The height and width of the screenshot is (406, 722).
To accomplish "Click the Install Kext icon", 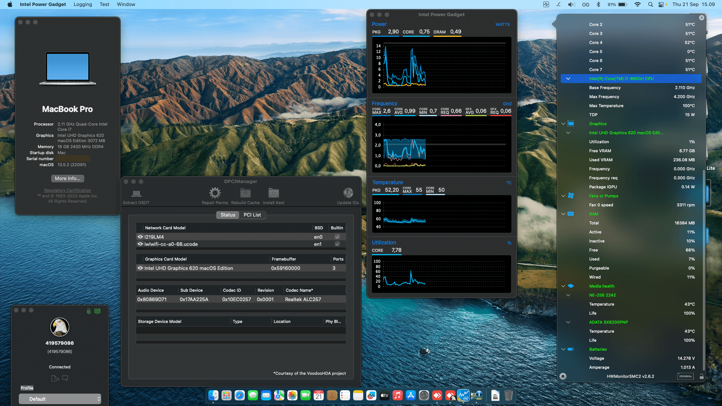I will (273, 193).
